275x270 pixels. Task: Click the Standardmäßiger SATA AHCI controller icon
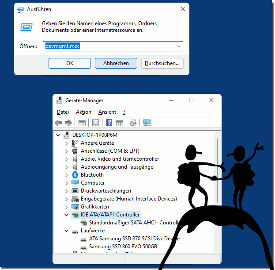pyautogui.click(x=84, y=223)
